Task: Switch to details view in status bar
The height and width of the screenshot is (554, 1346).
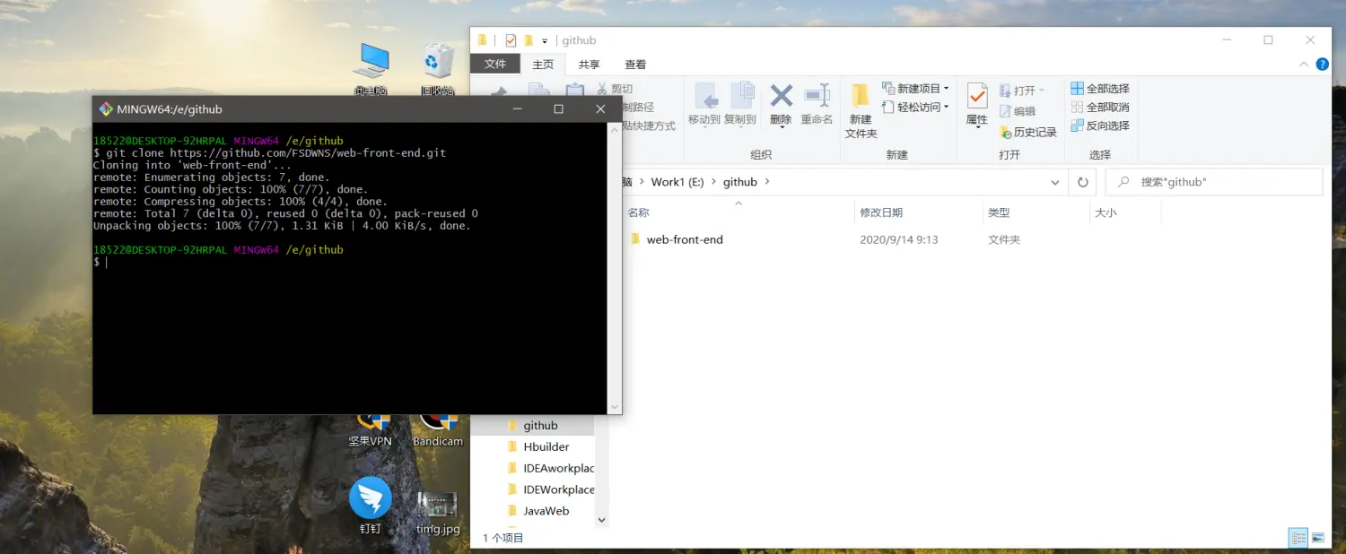Action: point(1298,538)
